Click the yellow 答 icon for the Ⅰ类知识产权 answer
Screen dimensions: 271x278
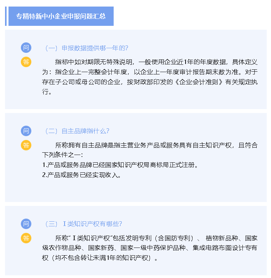26,238
